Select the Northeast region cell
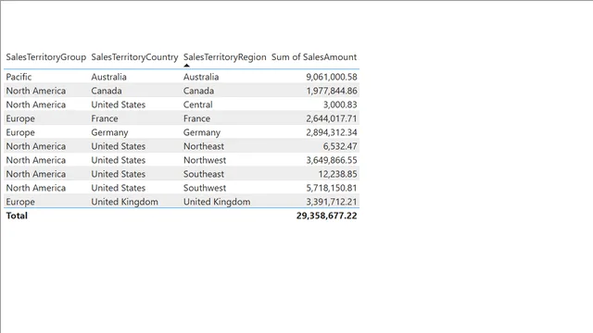The width and height of the screenshot is (593, 333). click(x=204, y=146)
